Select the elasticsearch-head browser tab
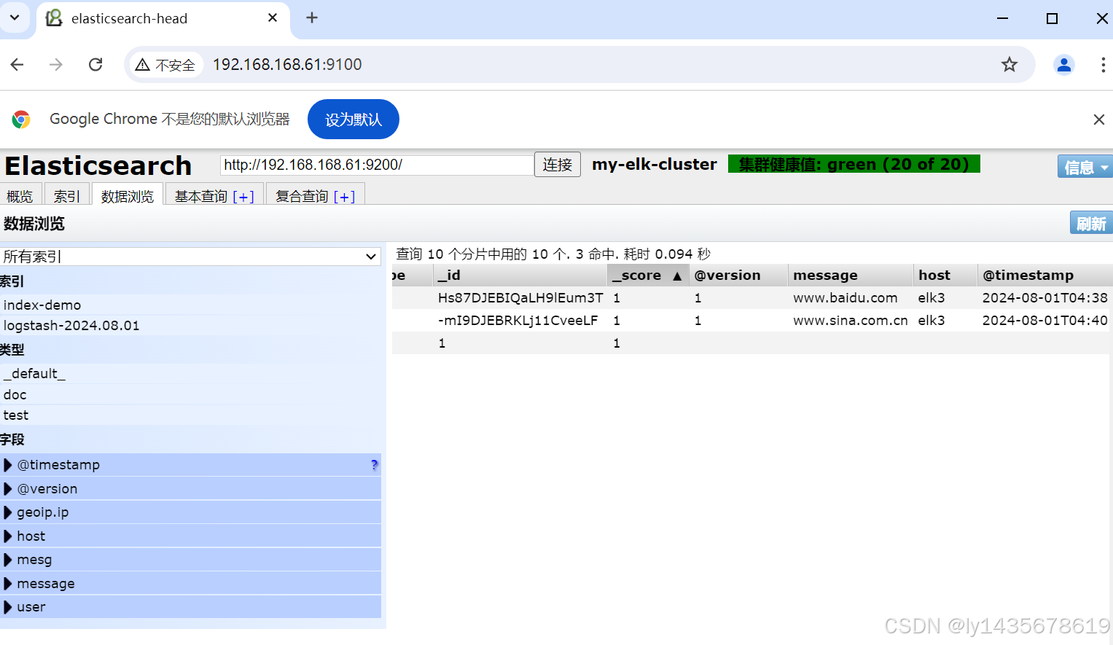 pos(163,19)
